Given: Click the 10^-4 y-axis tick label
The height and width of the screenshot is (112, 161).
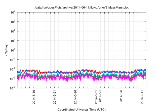Looking at the screenshot, I should 12,88.
